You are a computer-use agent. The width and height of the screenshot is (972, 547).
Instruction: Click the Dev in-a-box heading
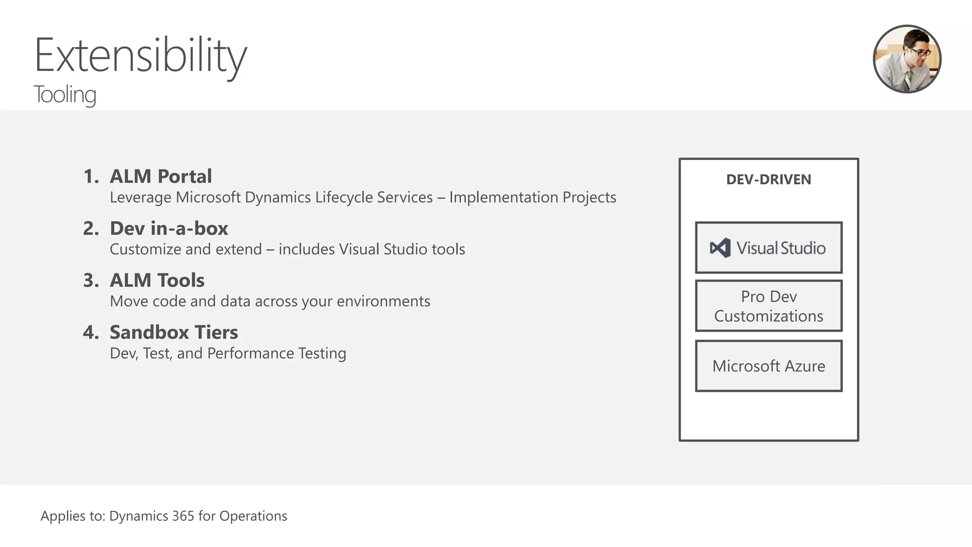pos(169,228)
